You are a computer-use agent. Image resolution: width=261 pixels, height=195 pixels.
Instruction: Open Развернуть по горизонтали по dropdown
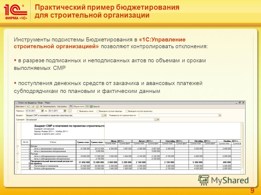[220, 115]
